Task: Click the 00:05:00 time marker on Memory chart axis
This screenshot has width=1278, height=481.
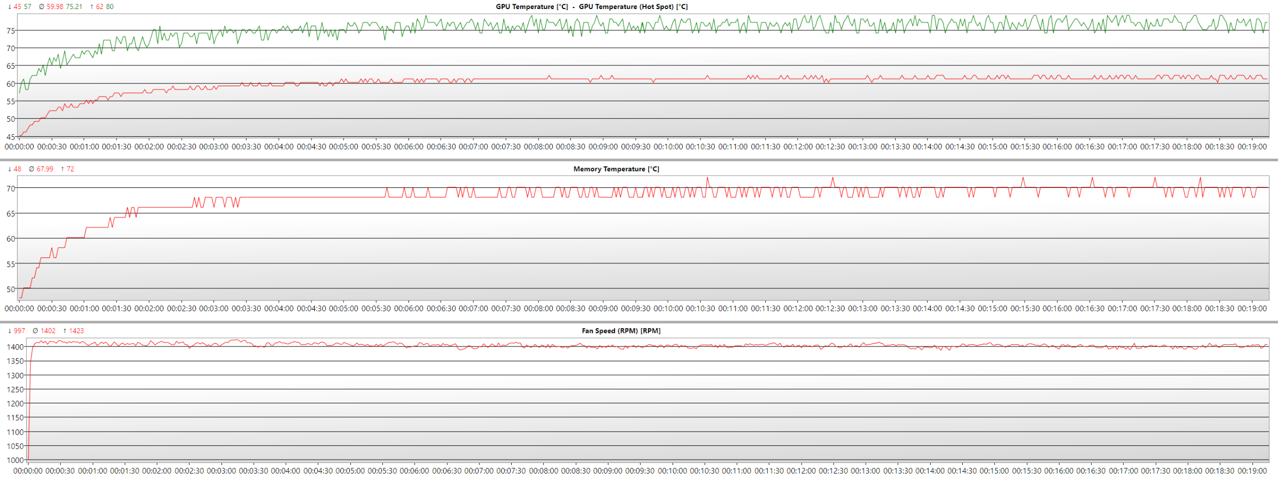Action: [343, 309]
